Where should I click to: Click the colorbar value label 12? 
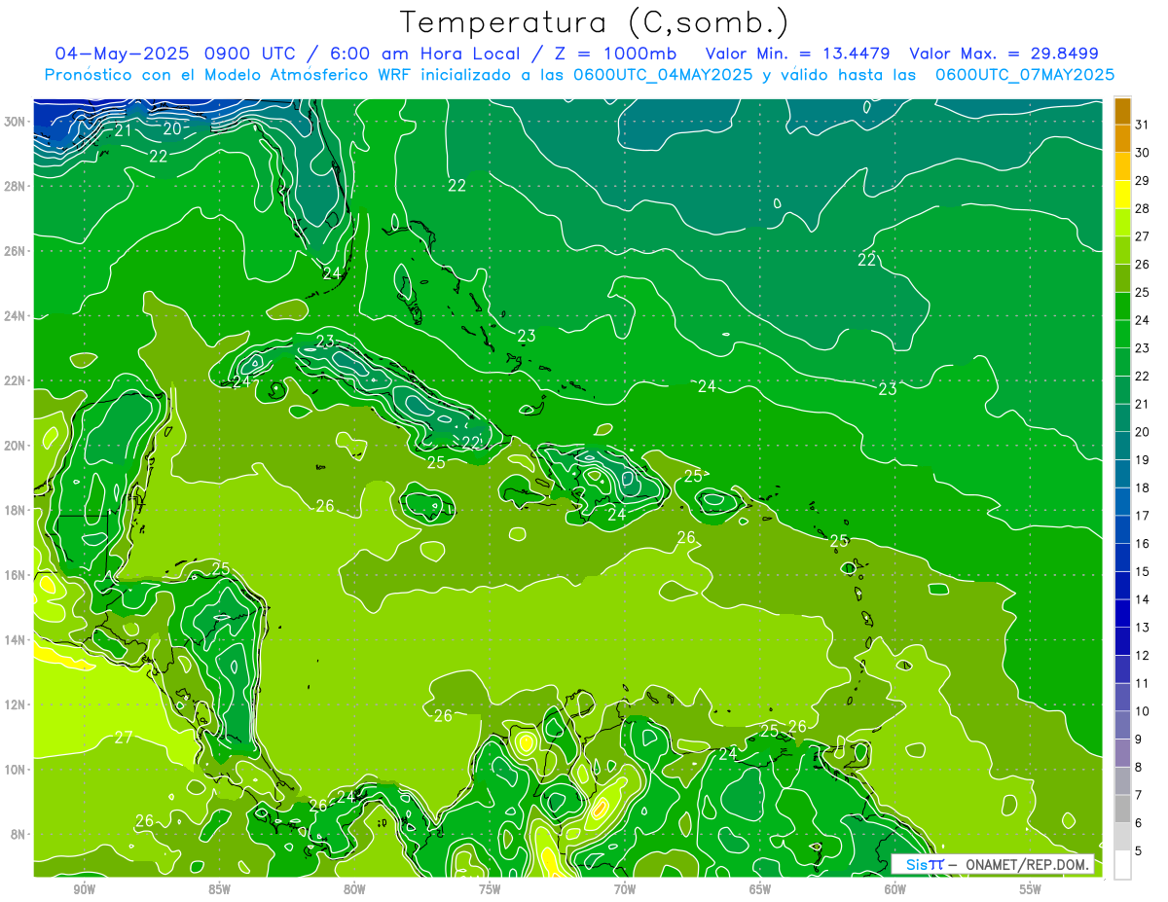point(1143,655)
